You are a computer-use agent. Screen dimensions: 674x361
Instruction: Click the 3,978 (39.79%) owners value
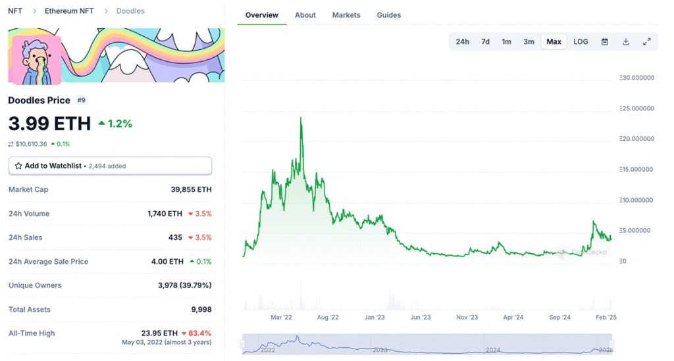[185, 285]
